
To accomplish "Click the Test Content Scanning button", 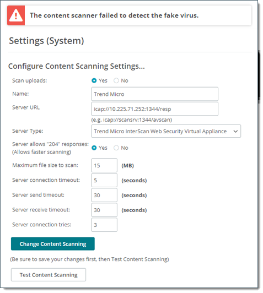I will (x=49, y=275).
